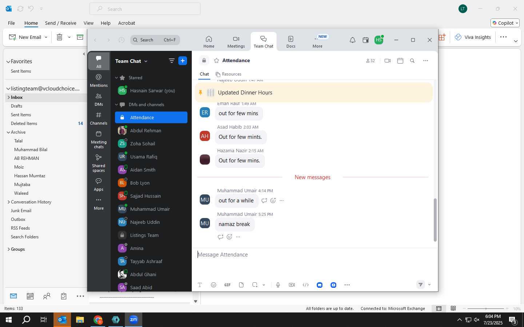The height and width of the screenshot is (327, 524).
Task: Reply to 'out for a while' message
Action: 264,201
